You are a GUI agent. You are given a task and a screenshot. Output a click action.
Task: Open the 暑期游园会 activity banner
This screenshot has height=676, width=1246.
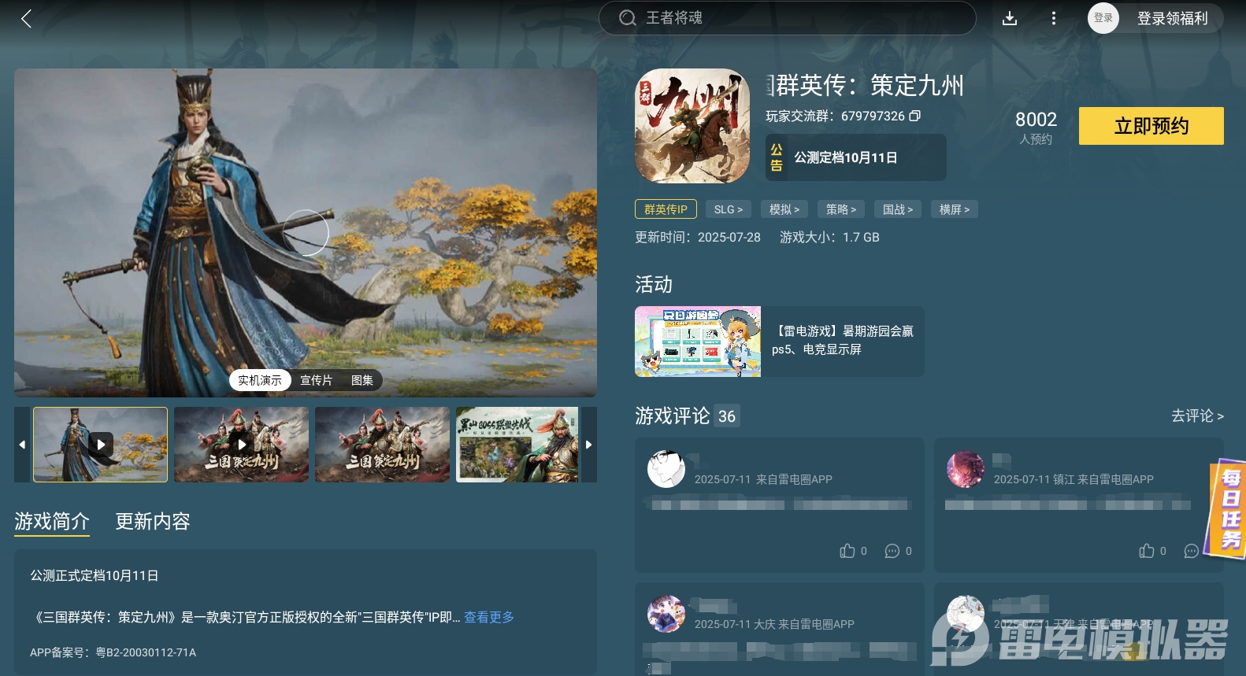[780, 342]
